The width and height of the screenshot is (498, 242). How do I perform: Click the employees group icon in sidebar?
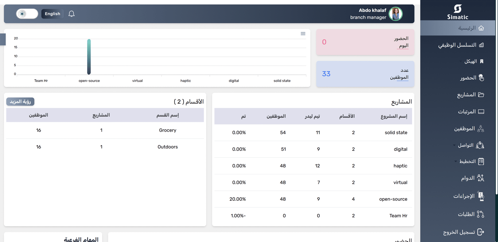click(481, 129)
